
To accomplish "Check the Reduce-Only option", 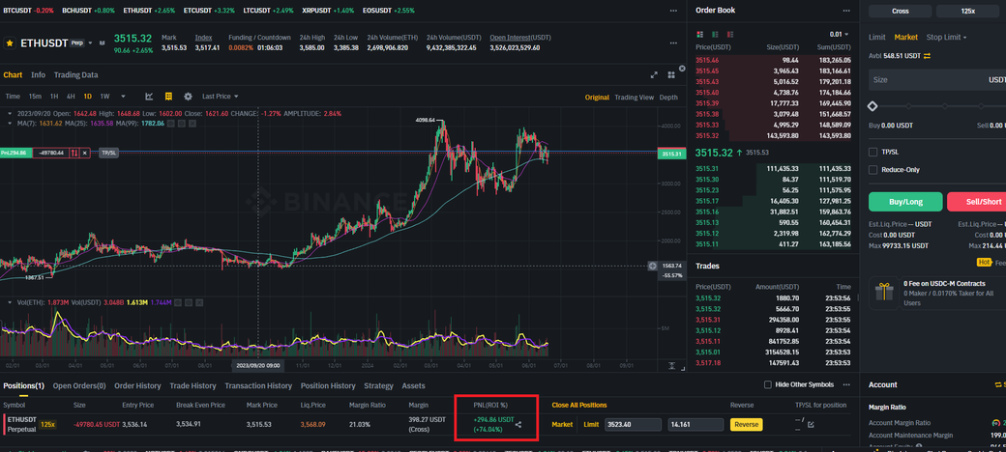I will [873, 170].
